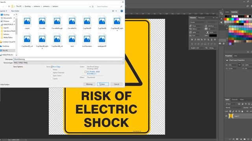252x141 pixels.
Task: Select the CupStain02 file icon
Action: pos(102,22)
